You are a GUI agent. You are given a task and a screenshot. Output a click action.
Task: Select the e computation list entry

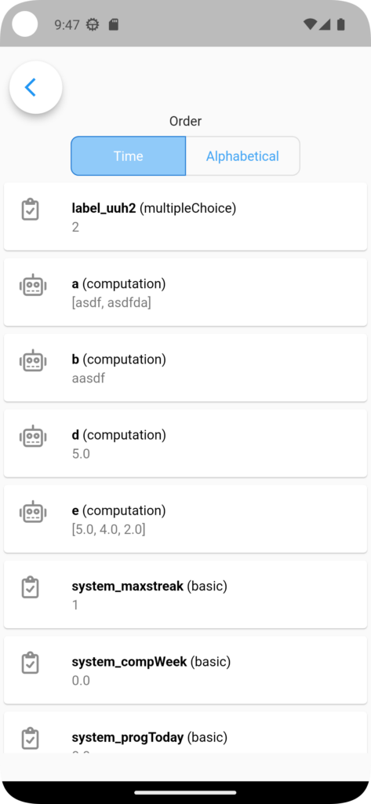(x=185, y=519)
